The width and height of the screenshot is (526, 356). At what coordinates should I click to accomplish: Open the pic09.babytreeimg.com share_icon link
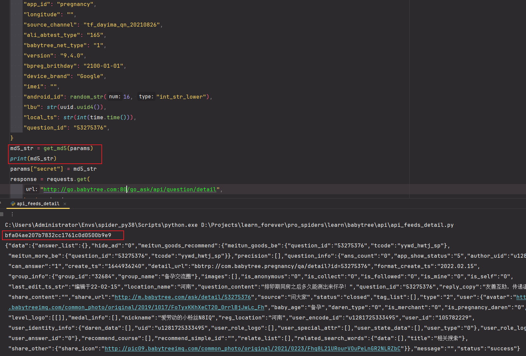tap(252, 349)
